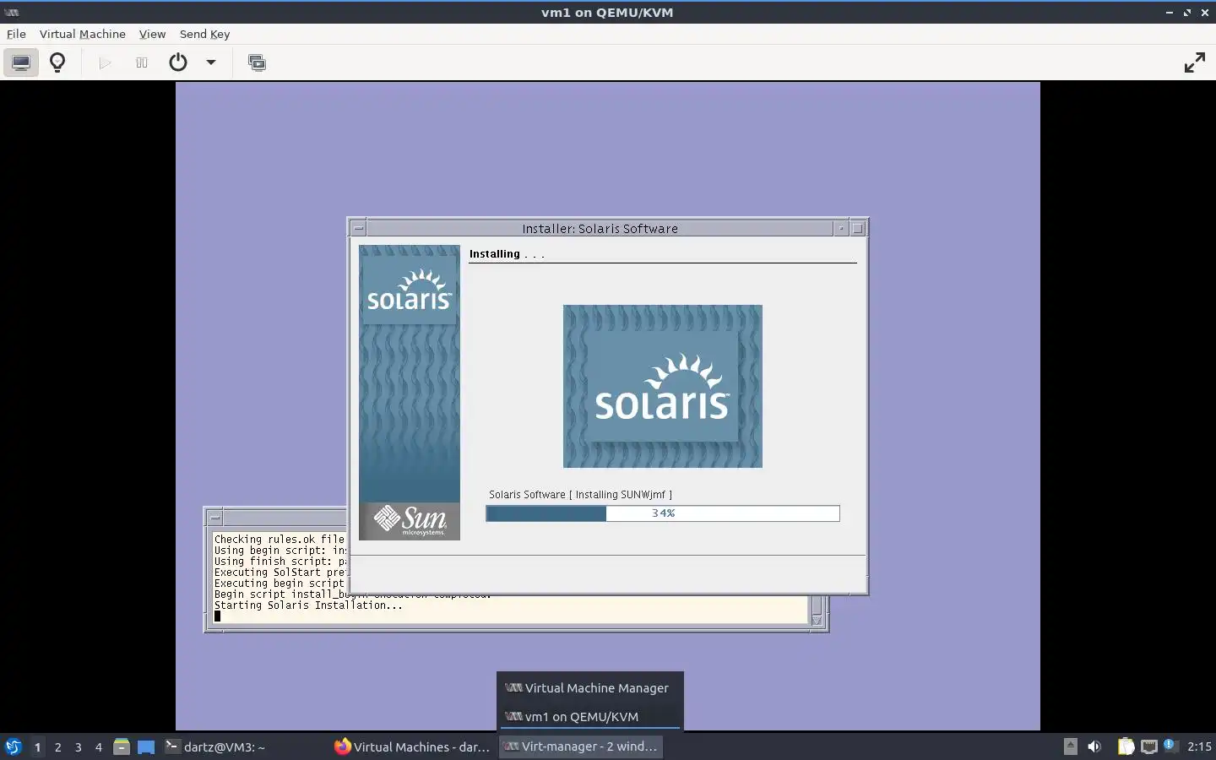Open the network status tray icon
The image size is (1216, 760).
click(x=1148, y=746)
